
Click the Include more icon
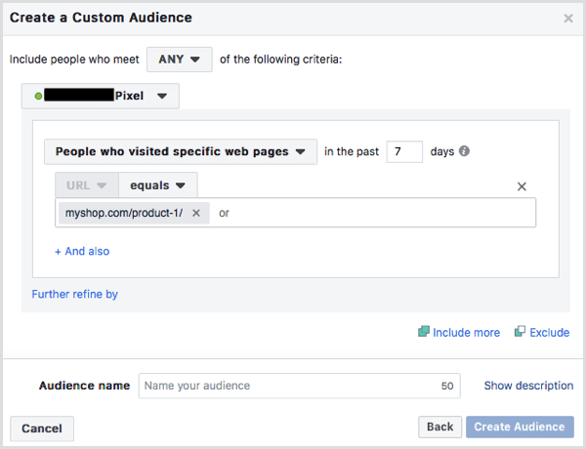[x=424, y=332]
